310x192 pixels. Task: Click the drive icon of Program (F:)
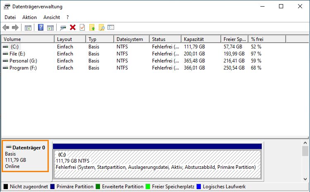(5, 68)
